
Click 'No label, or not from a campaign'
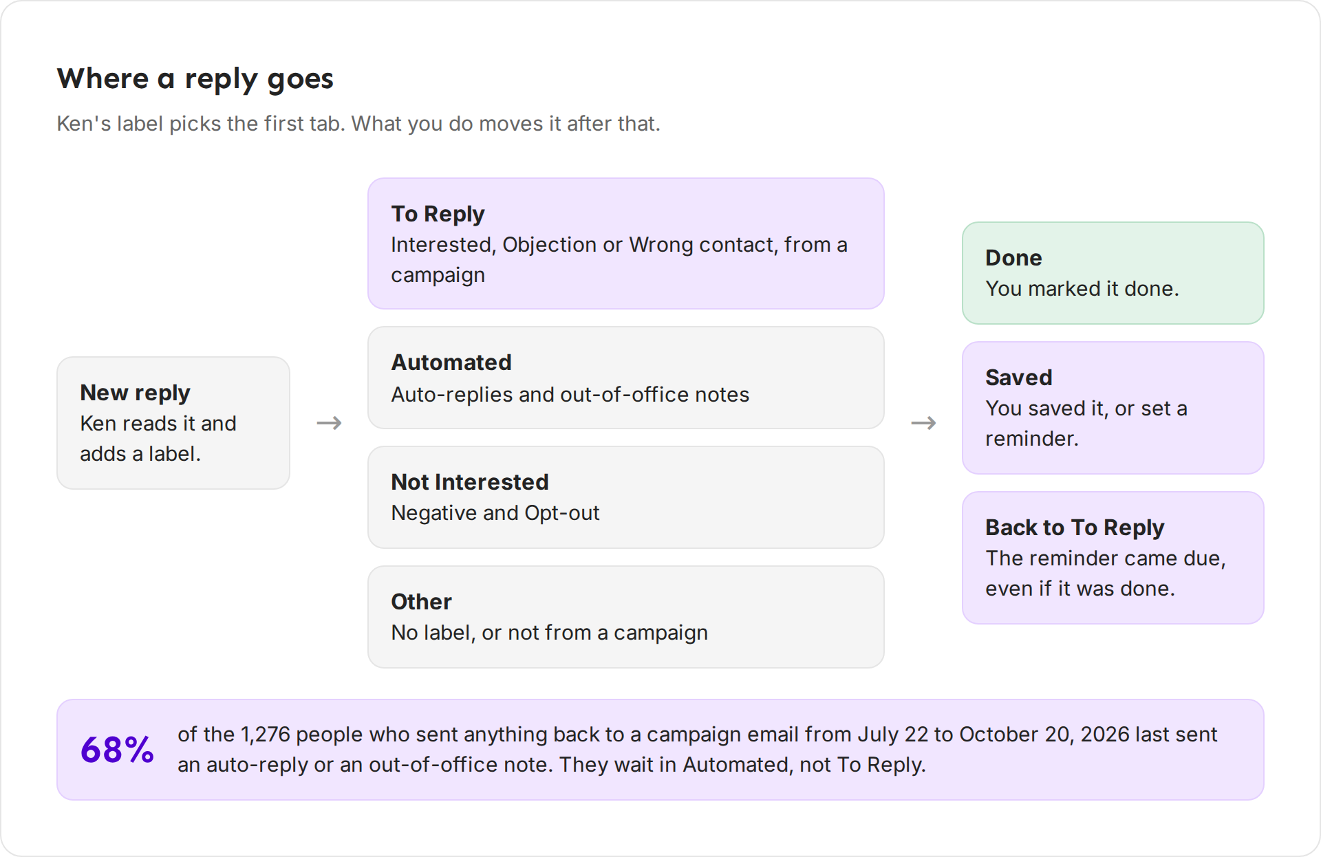point(550,633)
